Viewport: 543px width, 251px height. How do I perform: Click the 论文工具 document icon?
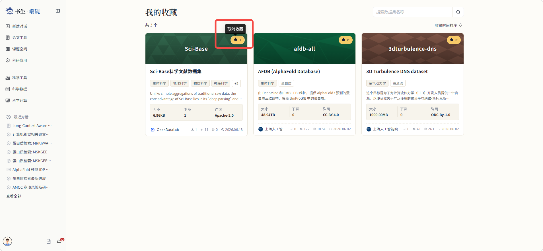(x=8, y=38)
